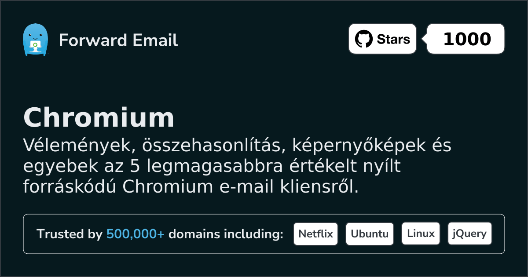Click the domains including label
This screenshot has height=277, width=528.
point(226,234)
